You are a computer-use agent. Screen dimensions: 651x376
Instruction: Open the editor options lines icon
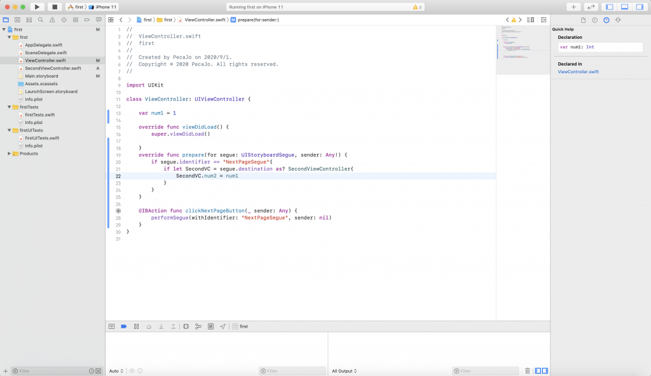[531, 20]
